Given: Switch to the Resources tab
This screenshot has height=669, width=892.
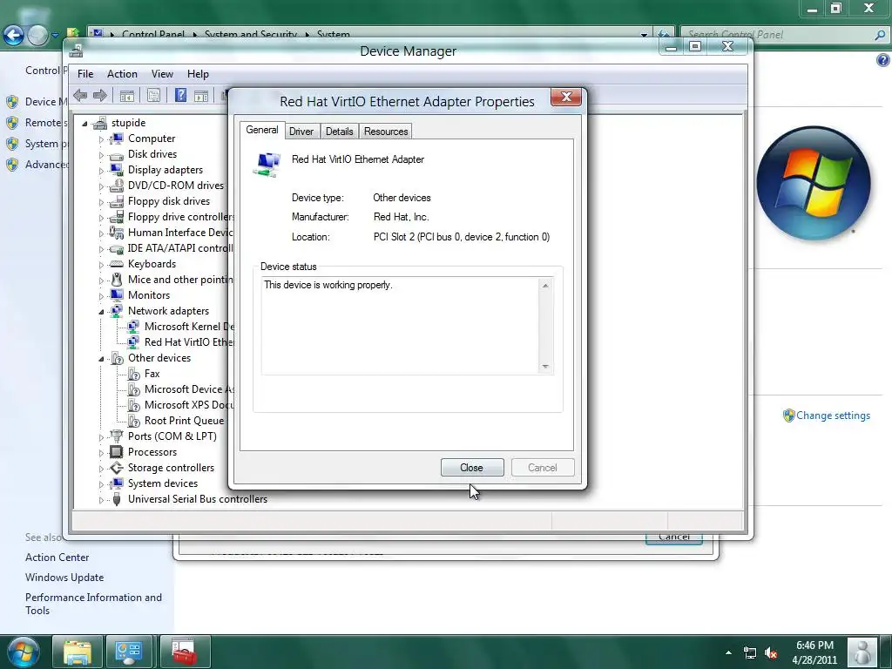Looking at the screenshot, I should point(386,132).
